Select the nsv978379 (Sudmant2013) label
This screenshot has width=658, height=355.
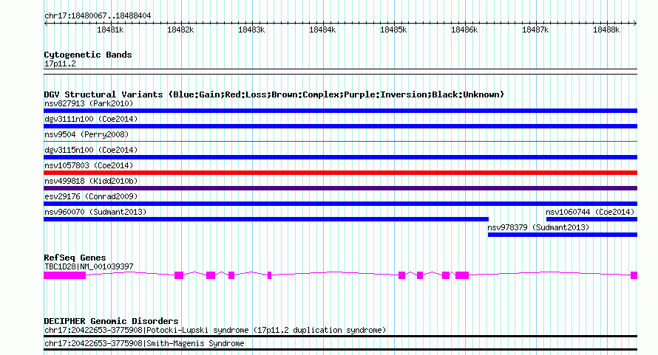tap(538, 227)
